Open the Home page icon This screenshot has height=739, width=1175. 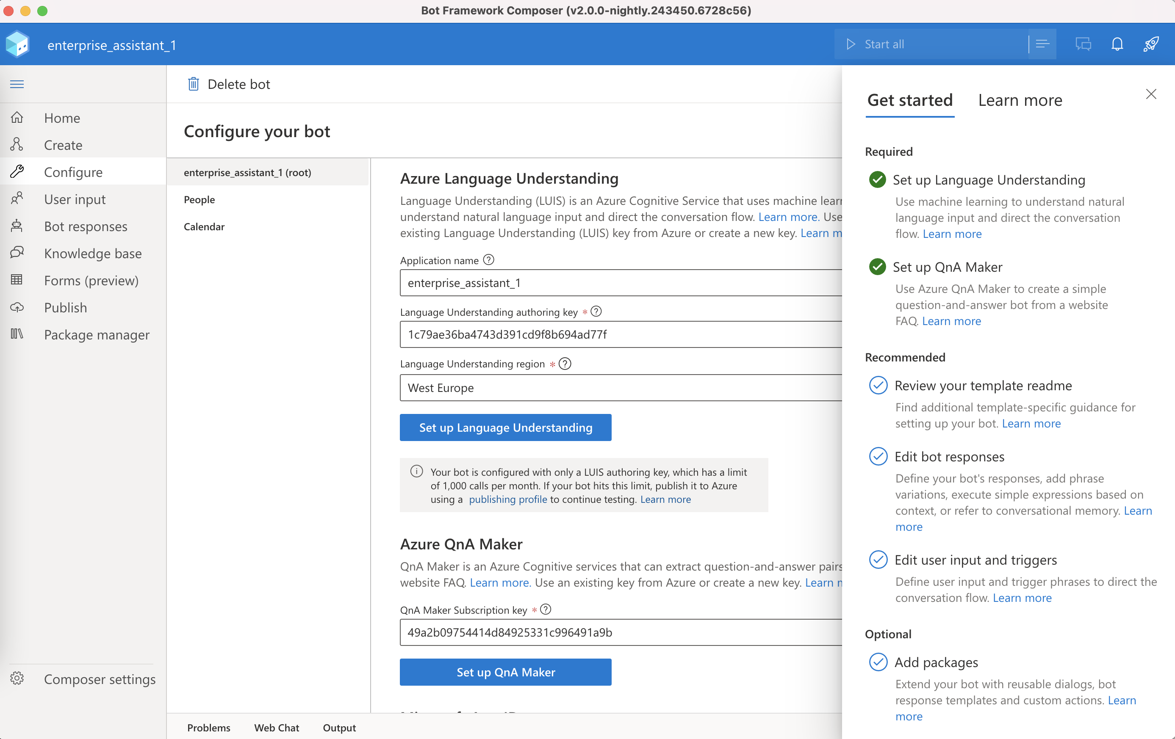17,118
